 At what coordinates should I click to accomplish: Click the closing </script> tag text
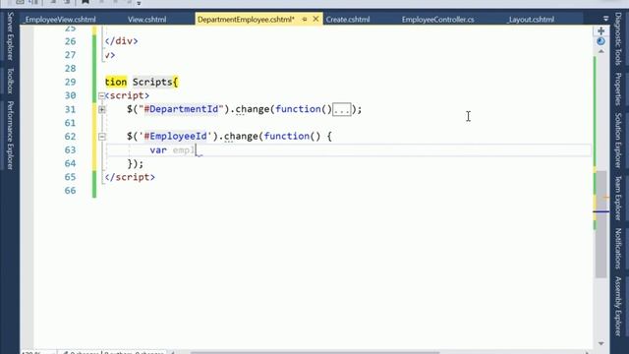pos(130,177)
